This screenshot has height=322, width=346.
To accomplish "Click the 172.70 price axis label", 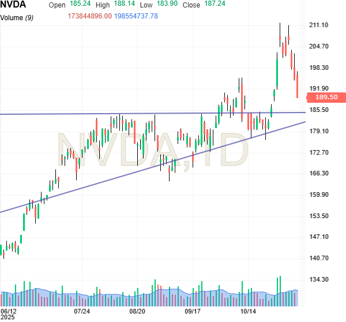I will tap(319, 152).
